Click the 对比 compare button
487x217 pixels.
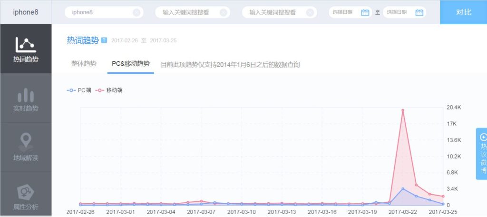click(464, 12)
